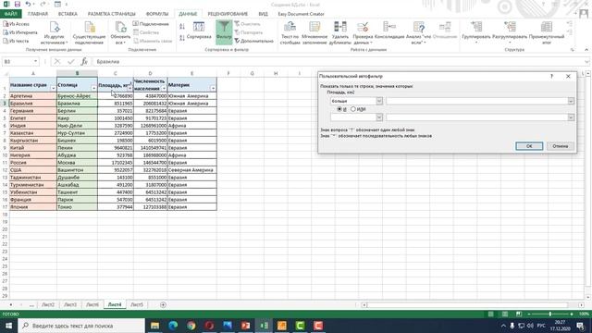Click Текст по столбцам icon
This screenshot has height=333, width=592.
[x=290, y=33]
